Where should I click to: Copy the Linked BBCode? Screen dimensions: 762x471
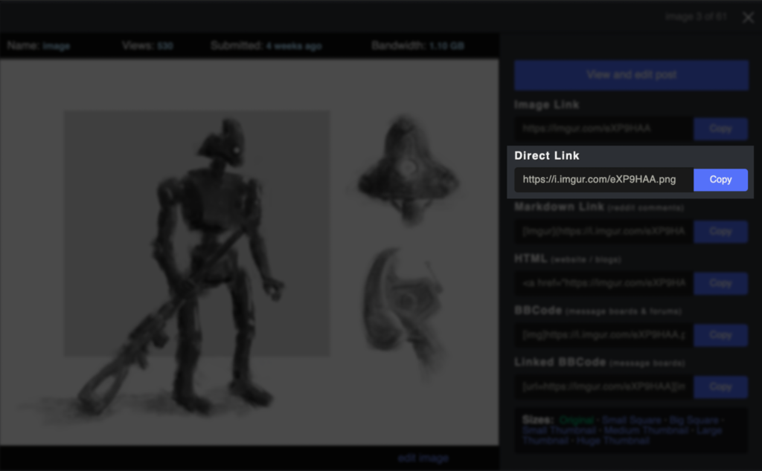coord(720,386)
